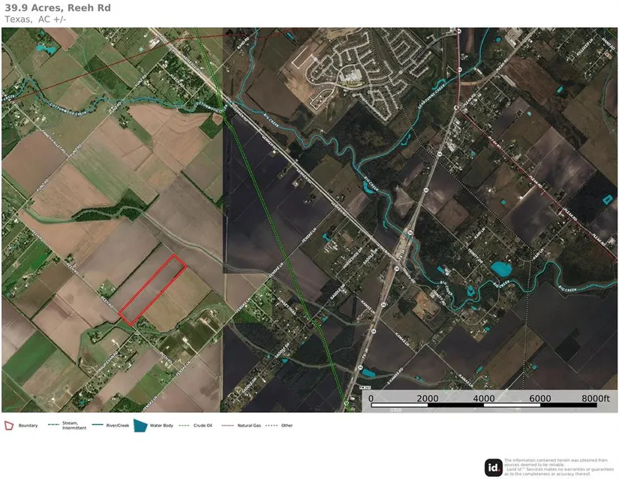This screenshot has height=479, width=619.
Task: Click the Water Body legend polygon icon
Action: pyautogui.click(x=140, y=425)
